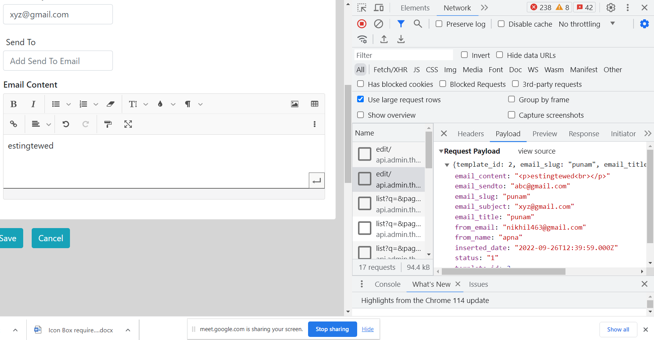This screenshot has width=654, height=340.
Task: Check the Invert filter option
Action: [465, 55]
